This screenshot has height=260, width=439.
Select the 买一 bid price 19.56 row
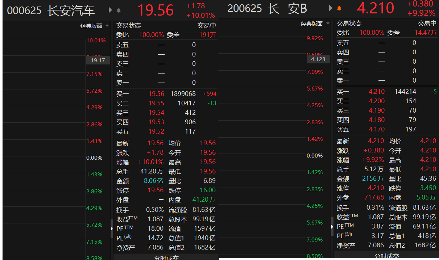pyautogui.click(x=166, y=94)
